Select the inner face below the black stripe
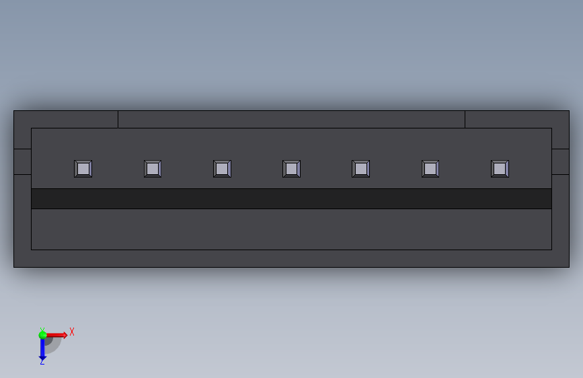Viewport: 583px width, 378px height. (292, 229)
